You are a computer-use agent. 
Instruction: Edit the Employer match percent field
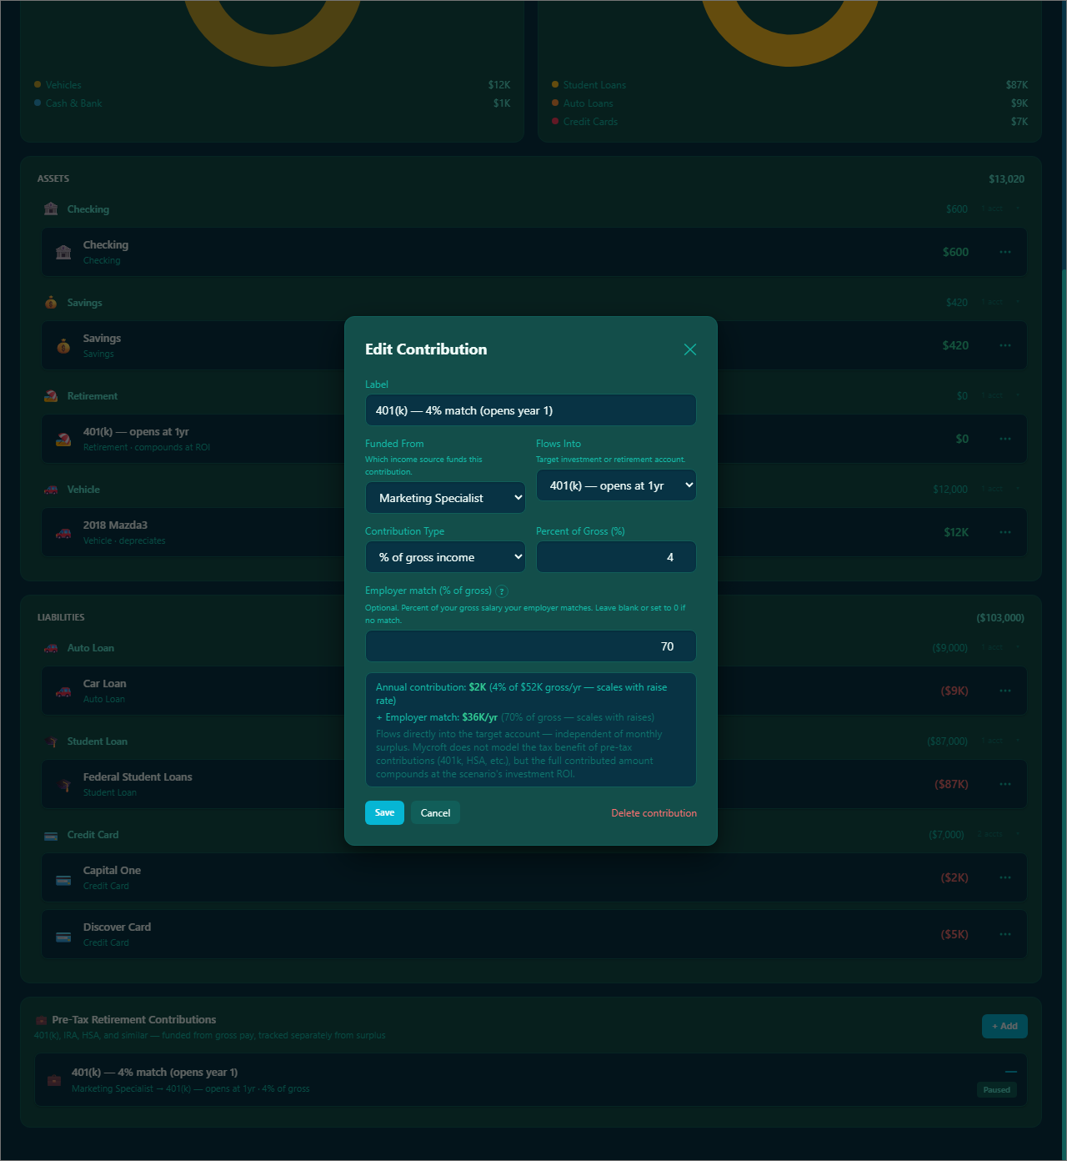[x=531, y=646]
